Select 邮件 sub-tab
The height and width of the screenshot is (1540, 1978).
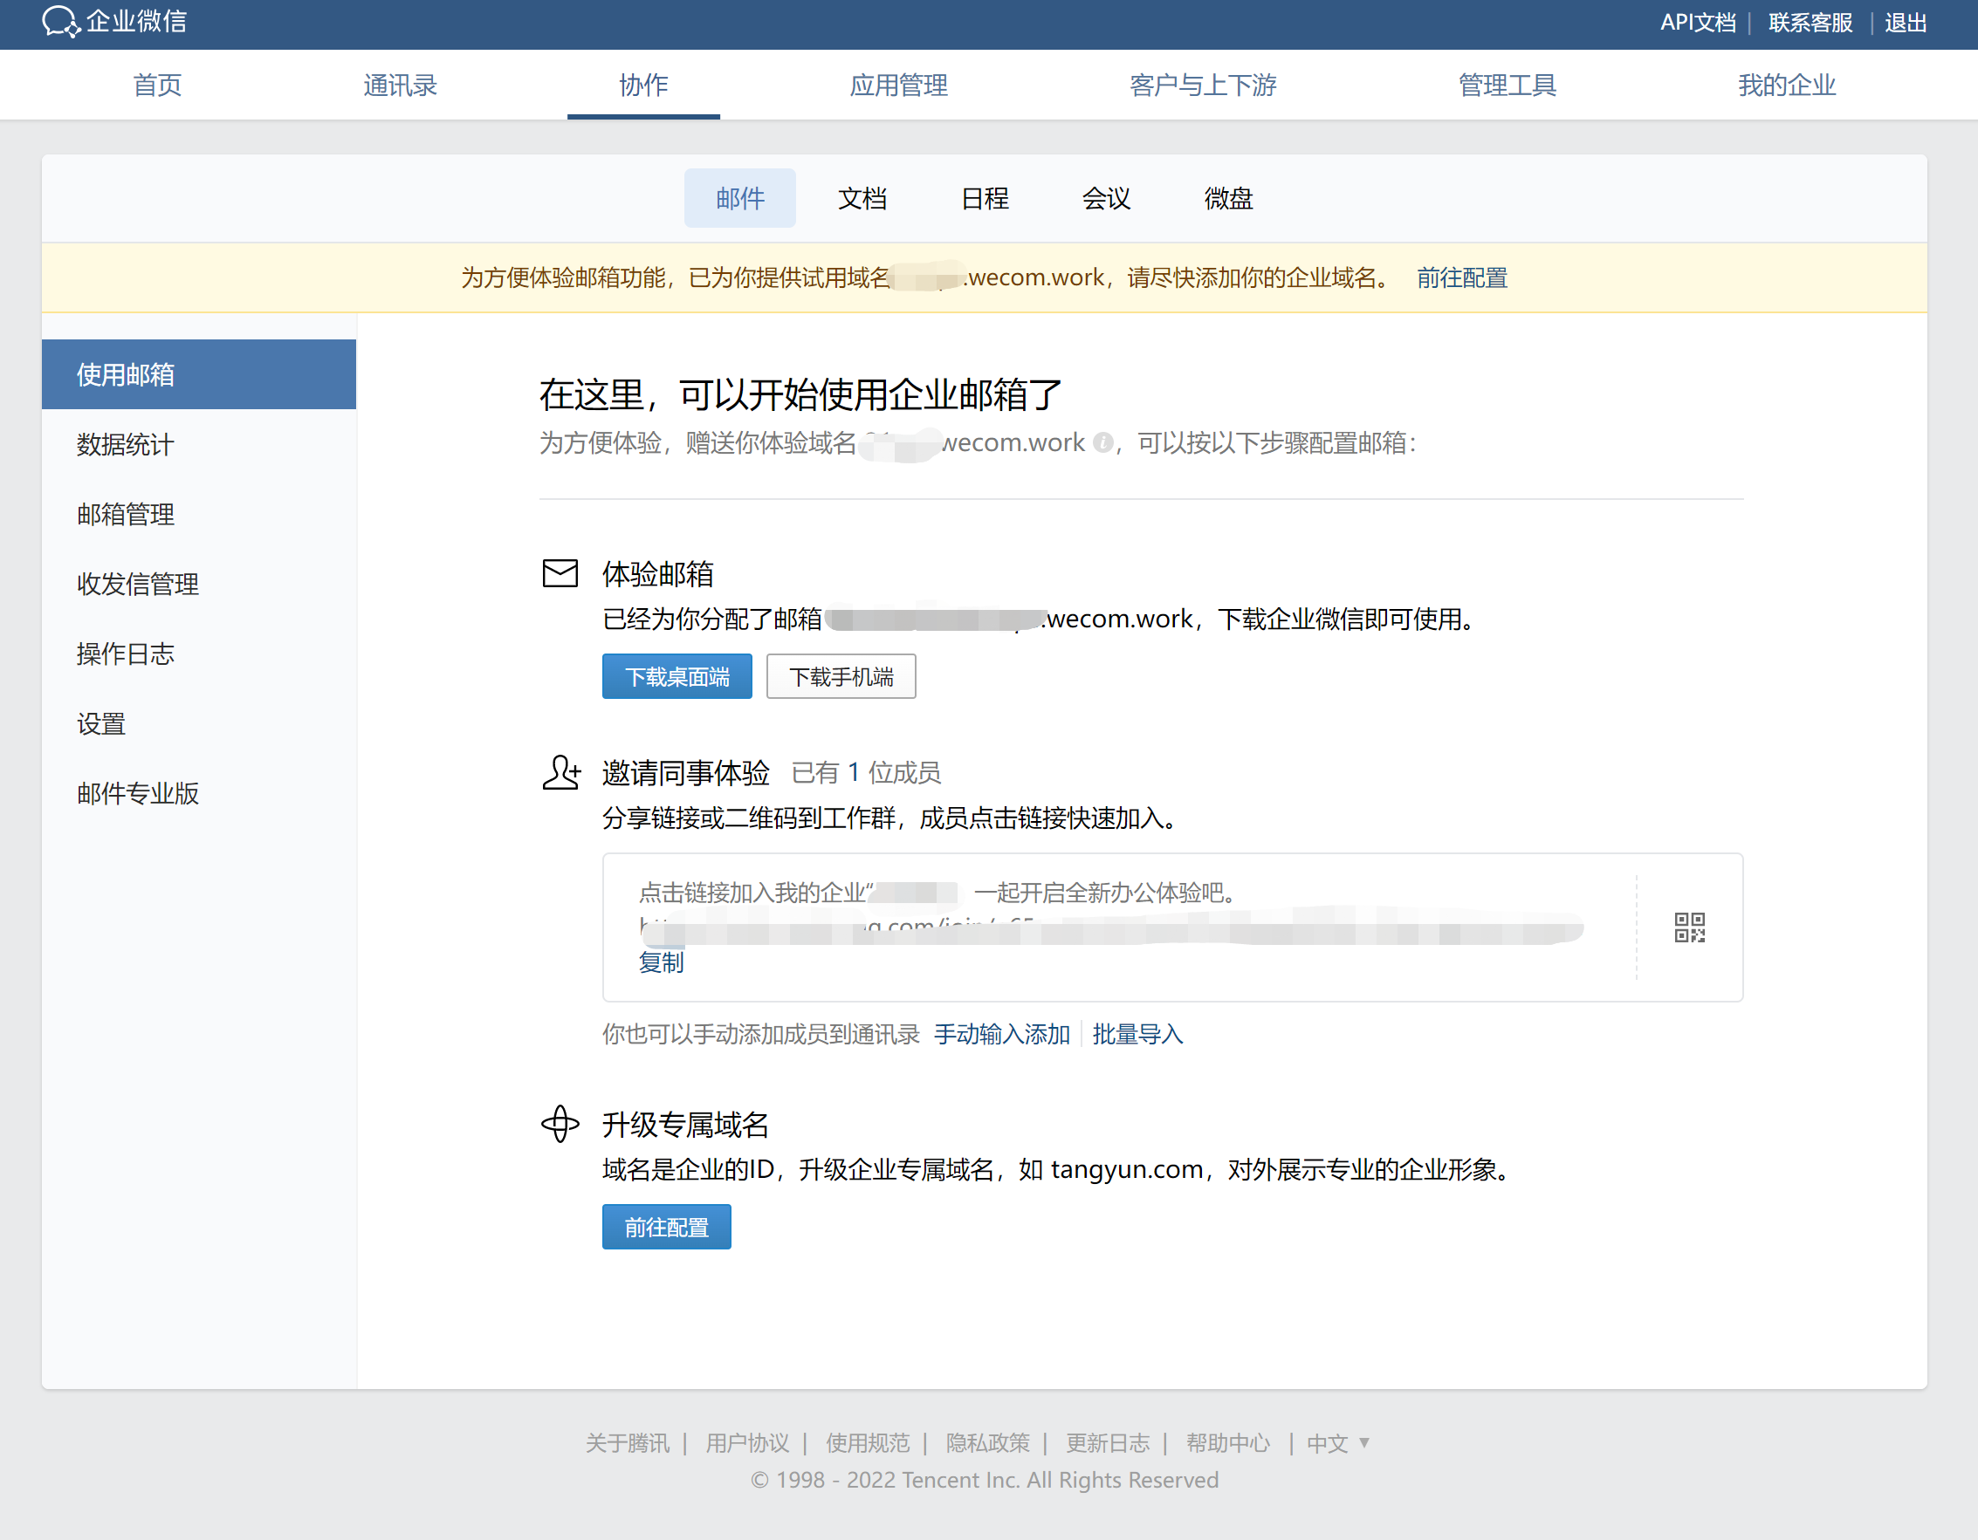point(740,198)
